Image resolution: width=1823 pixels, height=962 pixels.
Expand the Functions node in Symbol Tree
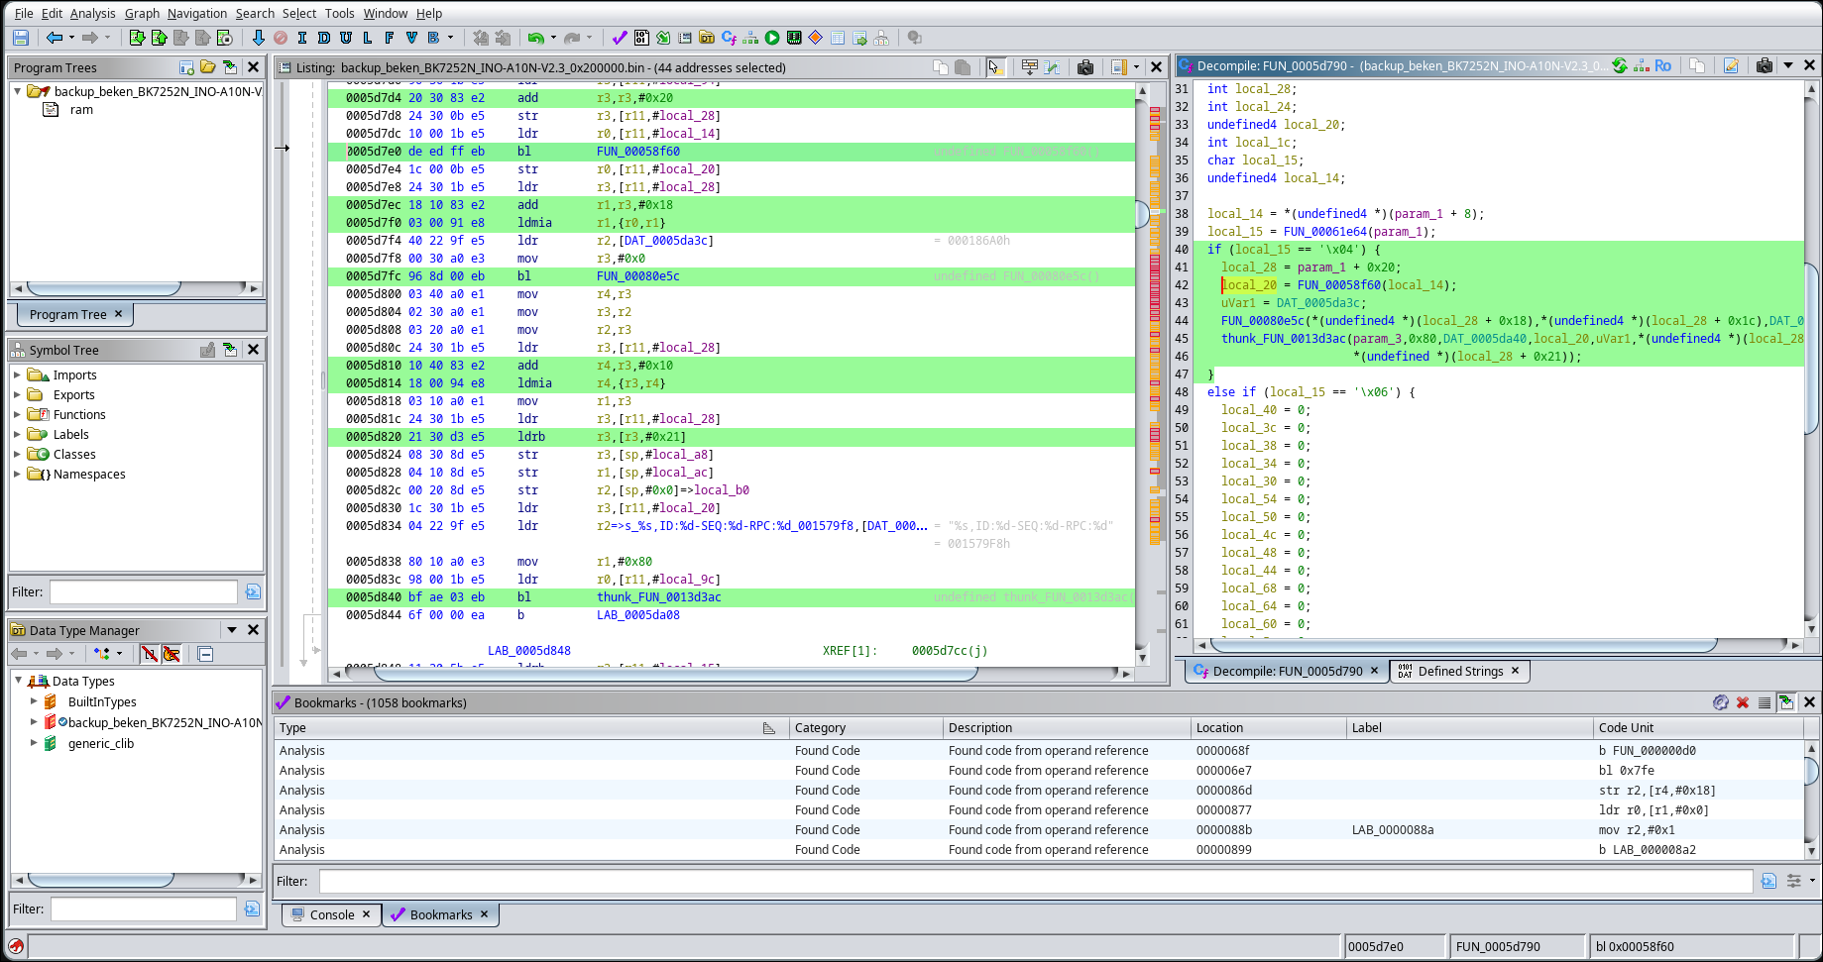[x=17, y=415]
